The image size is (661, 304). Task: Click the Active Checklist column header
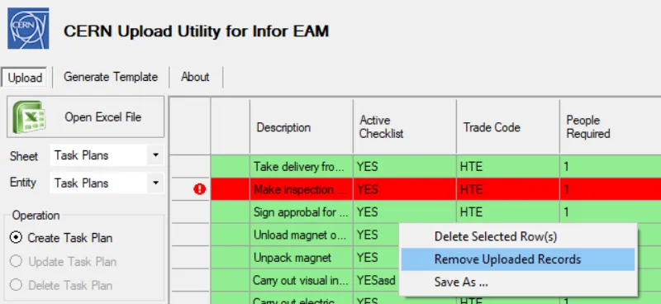[405, 127]
